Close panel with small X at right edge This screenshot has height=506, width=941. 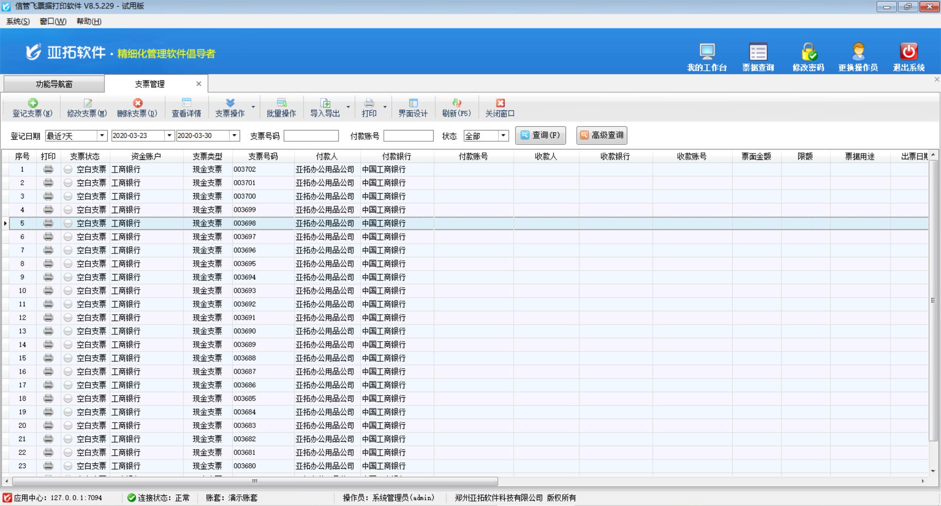[937, 79]
